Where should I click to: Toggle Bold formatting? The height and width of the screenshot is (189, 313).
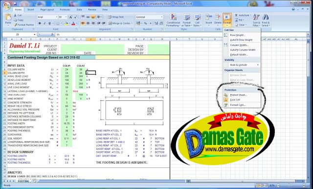40,24
